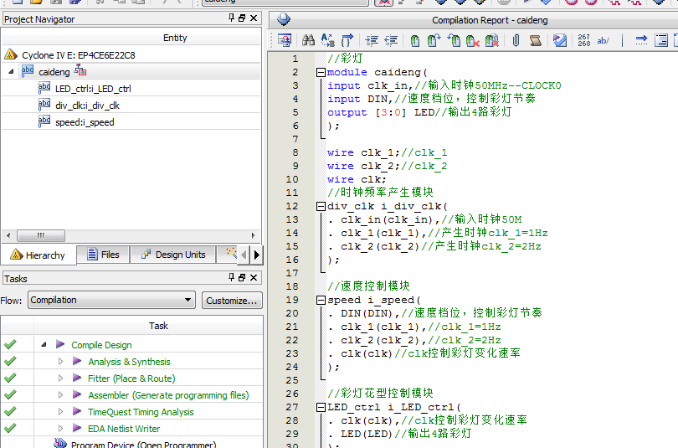The height and width of the screenshot is (448, 678).
Task: Click the decrease indent icon
Action: pyautogui.click(x=390, y=40)
